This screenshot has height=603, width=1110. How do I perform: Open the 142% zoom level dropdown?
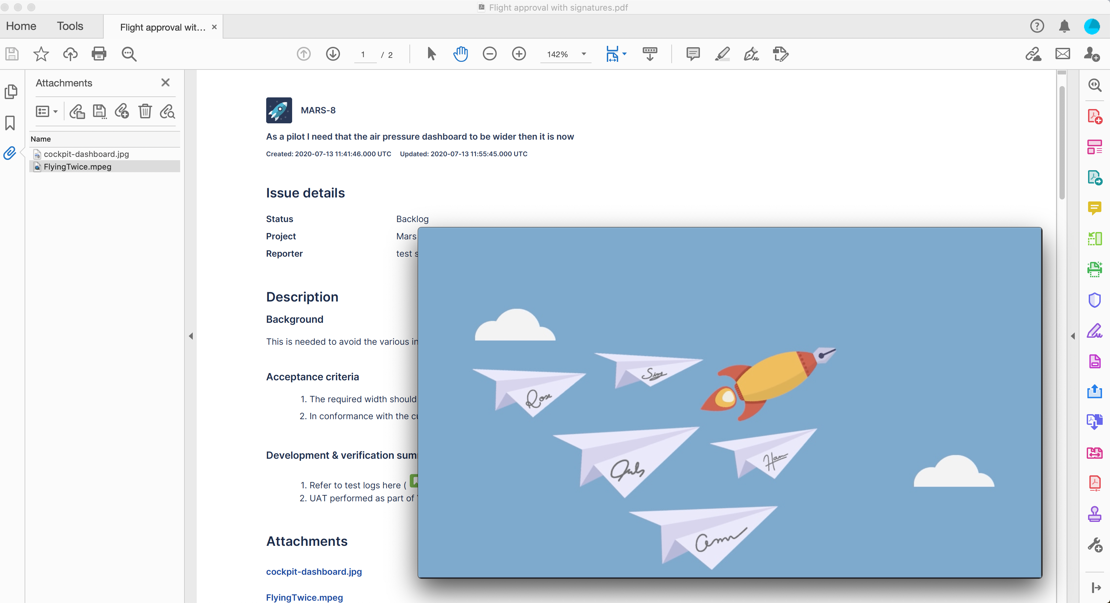click(584, 54)
